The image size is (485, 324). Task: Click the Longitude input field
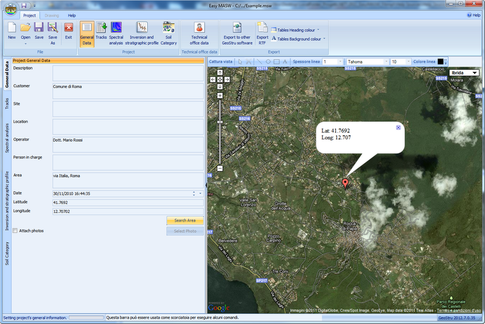pos(128,211)
